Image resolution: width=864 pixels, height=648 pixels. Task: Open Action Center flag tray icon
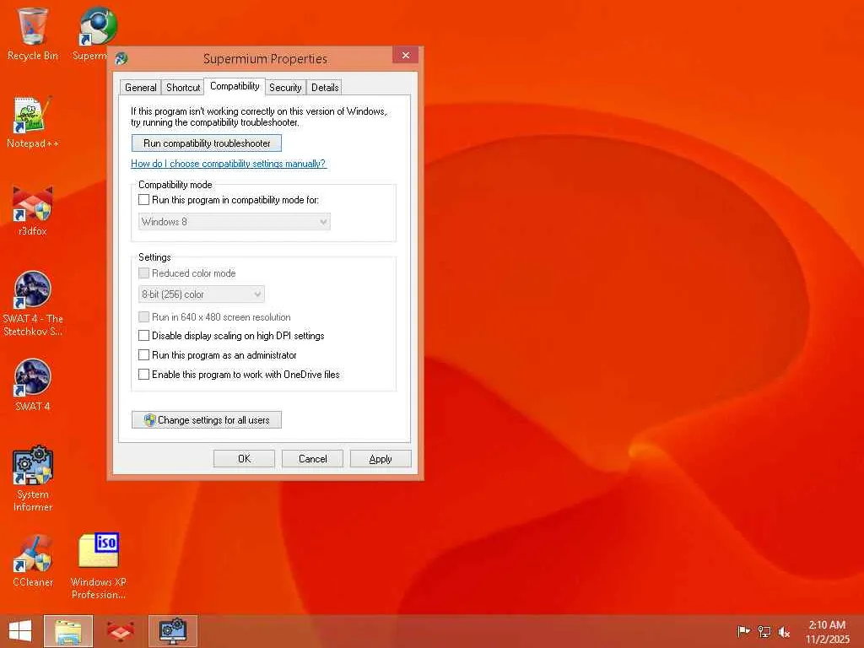coord(743,631)
